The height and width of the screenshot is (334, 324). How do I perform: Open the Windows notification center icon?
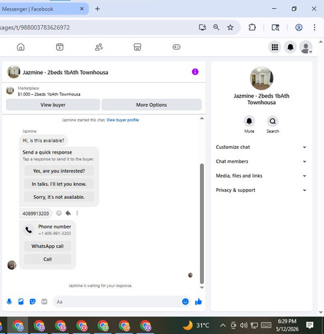pyautogui.click(x=309, y=325)
